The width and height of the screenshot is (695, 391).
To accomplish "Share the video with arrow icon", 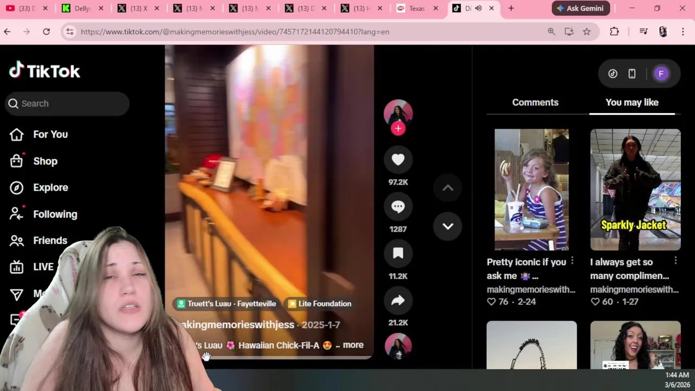I will (x=398, y=300).
